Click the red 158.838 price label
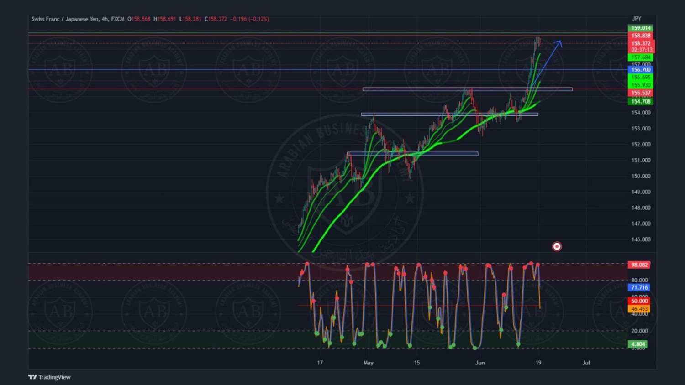Screen dimensions: 685x385 tap(641, 36)
